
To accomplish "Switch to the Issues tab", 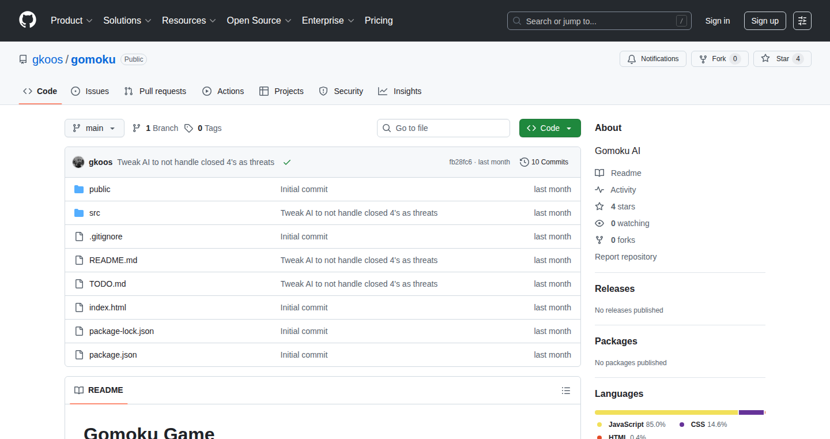I will coord(90,91).
